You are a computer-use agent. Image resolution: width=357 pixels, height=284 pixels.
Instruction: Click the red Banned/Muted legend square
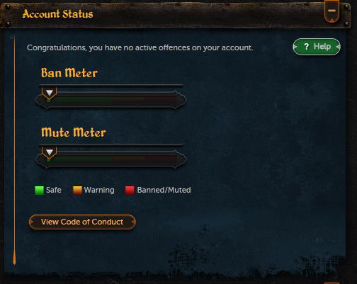tap(130, 191)
